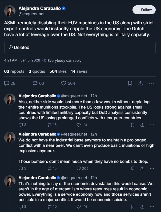Bookmark the reply about industrial base
The width and height of the screenshot is (161, 212).
(133, 168)
